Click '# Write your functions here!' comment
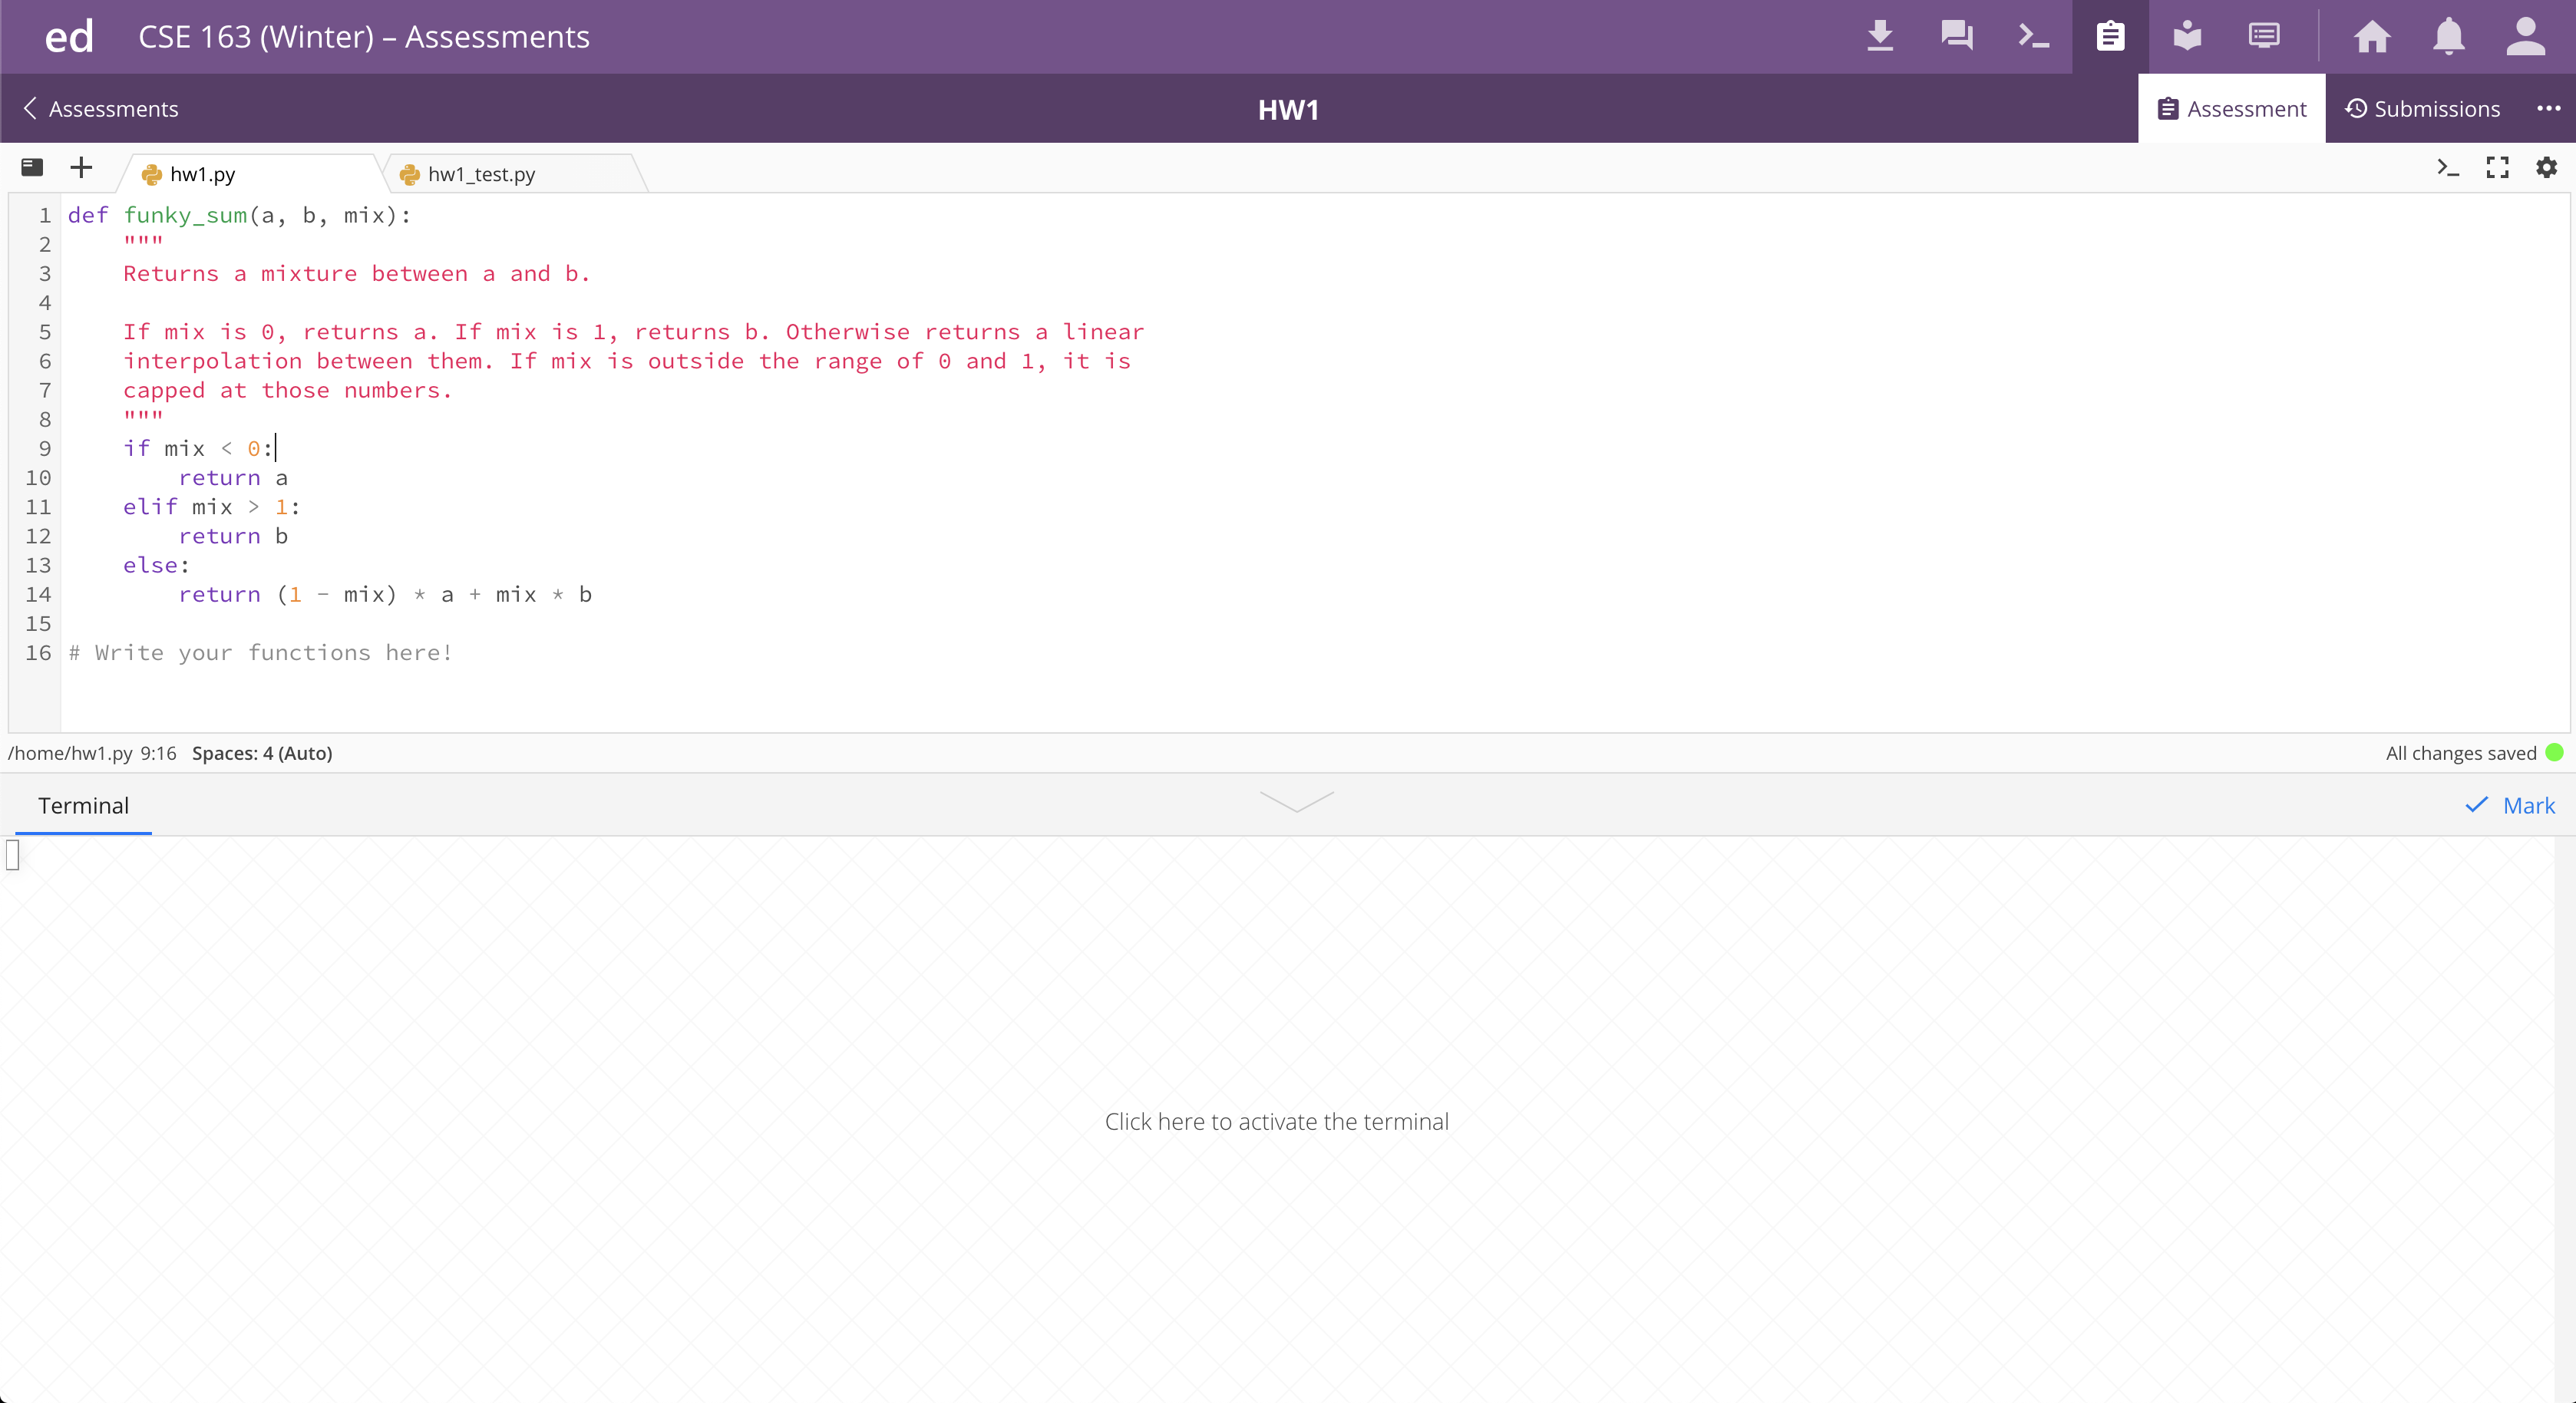This screenshot has width=2576, height=1403. pos(260,652)
